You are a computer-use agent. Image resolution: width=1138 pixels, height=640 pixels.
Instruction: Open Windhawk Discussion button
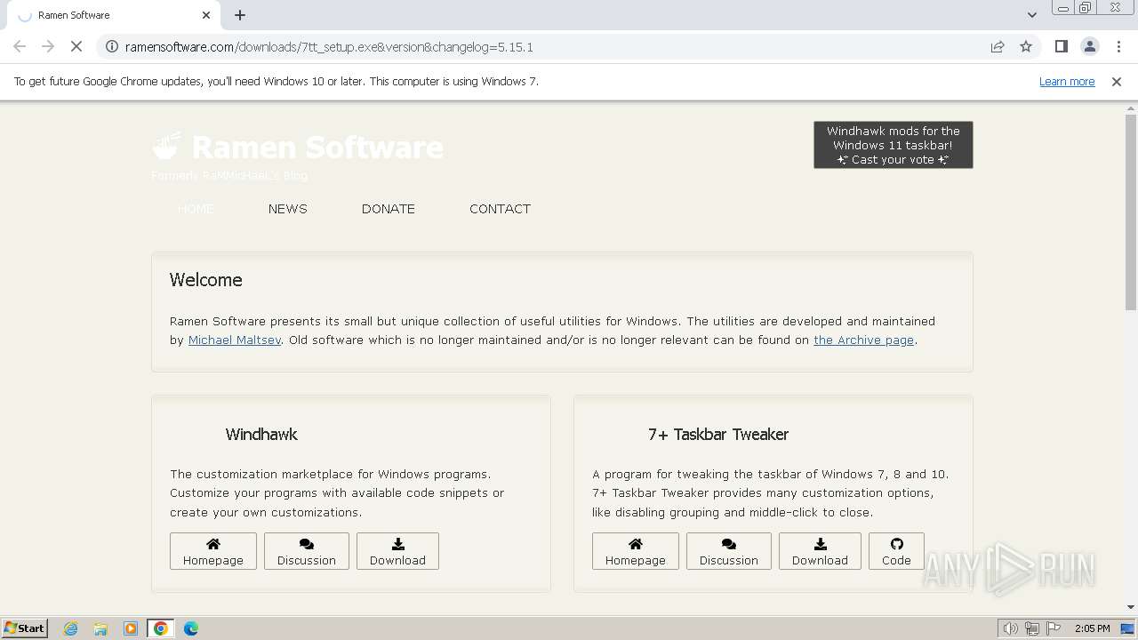pos(307,551)
